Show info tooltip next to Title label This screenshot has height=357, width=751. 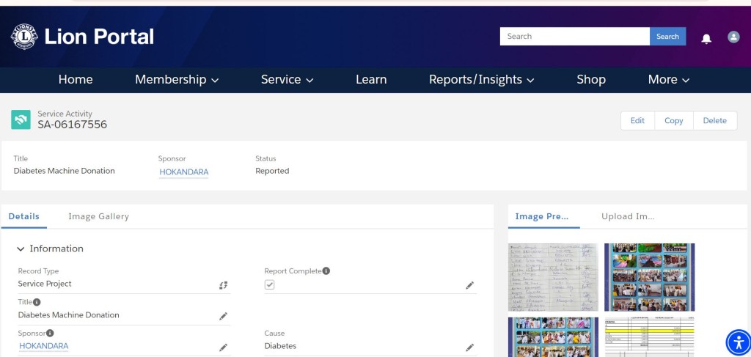tap(37, 302)
